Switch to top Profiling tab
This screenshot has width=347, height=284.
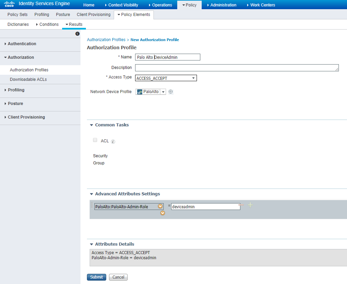pyautogui.click(x=42, y=14)
